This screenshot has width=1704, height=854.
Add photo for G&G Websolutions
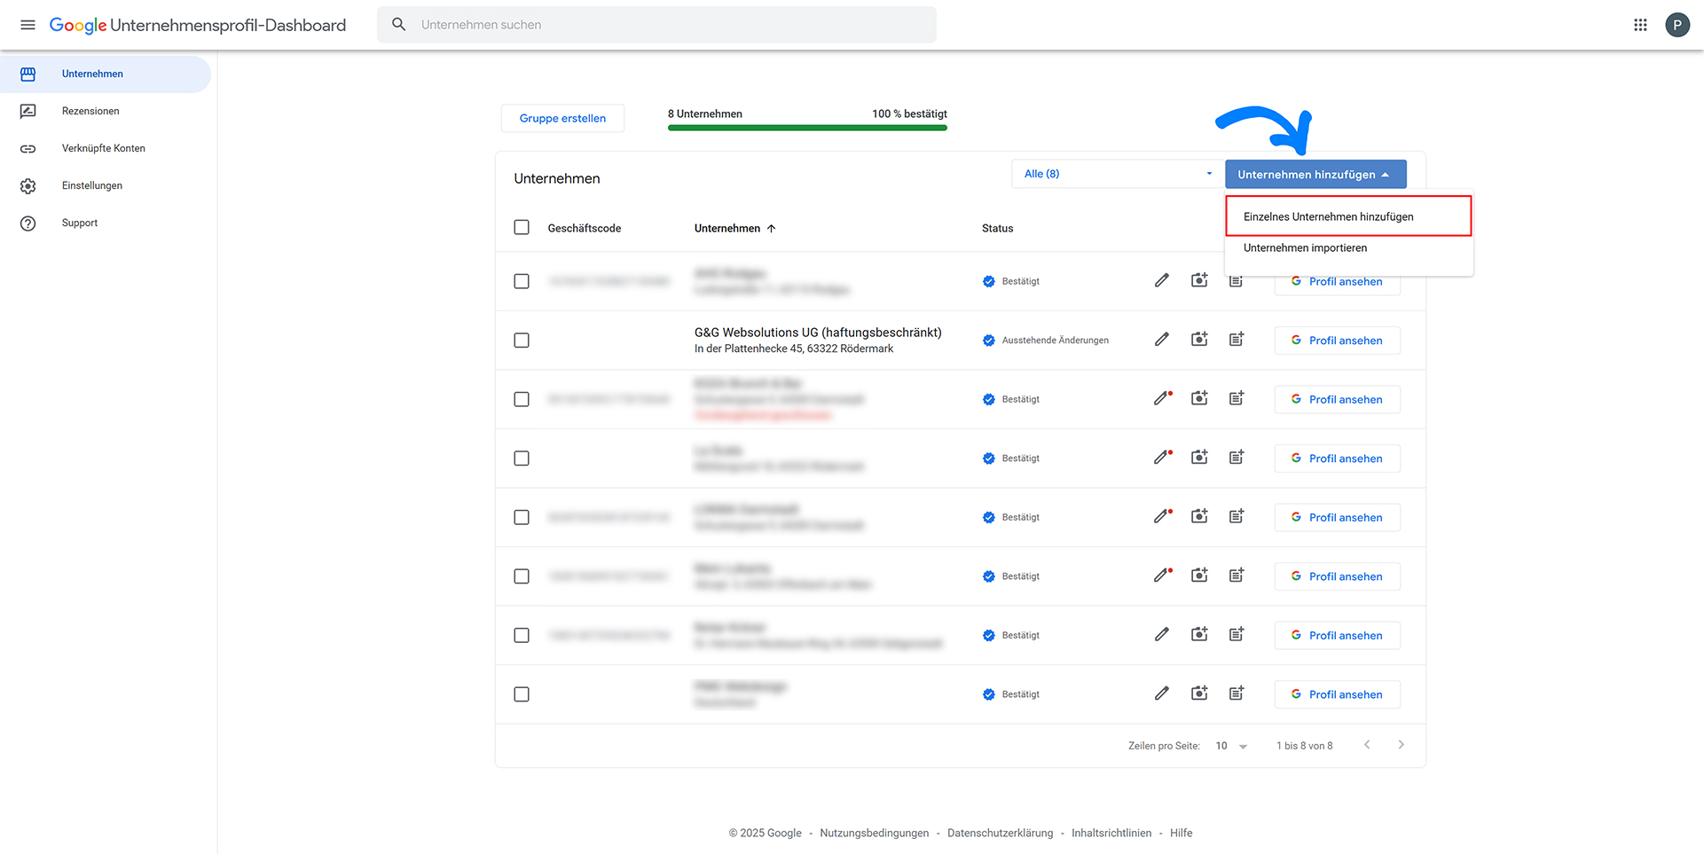[x=1199, y=340]
